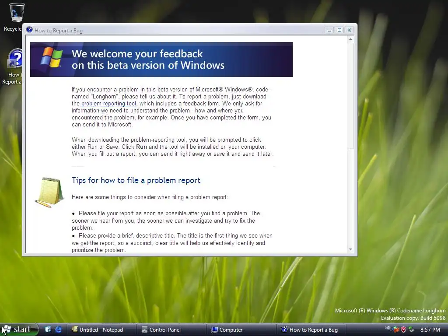Switch to Untitled - Notepad taskbar button
Viewport: 448px width, 336px height.
pyautogui.click(x=101, y=330)
